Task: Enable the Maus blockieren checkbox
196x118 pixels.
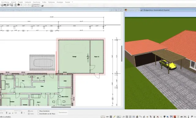Action: point(38,111)
